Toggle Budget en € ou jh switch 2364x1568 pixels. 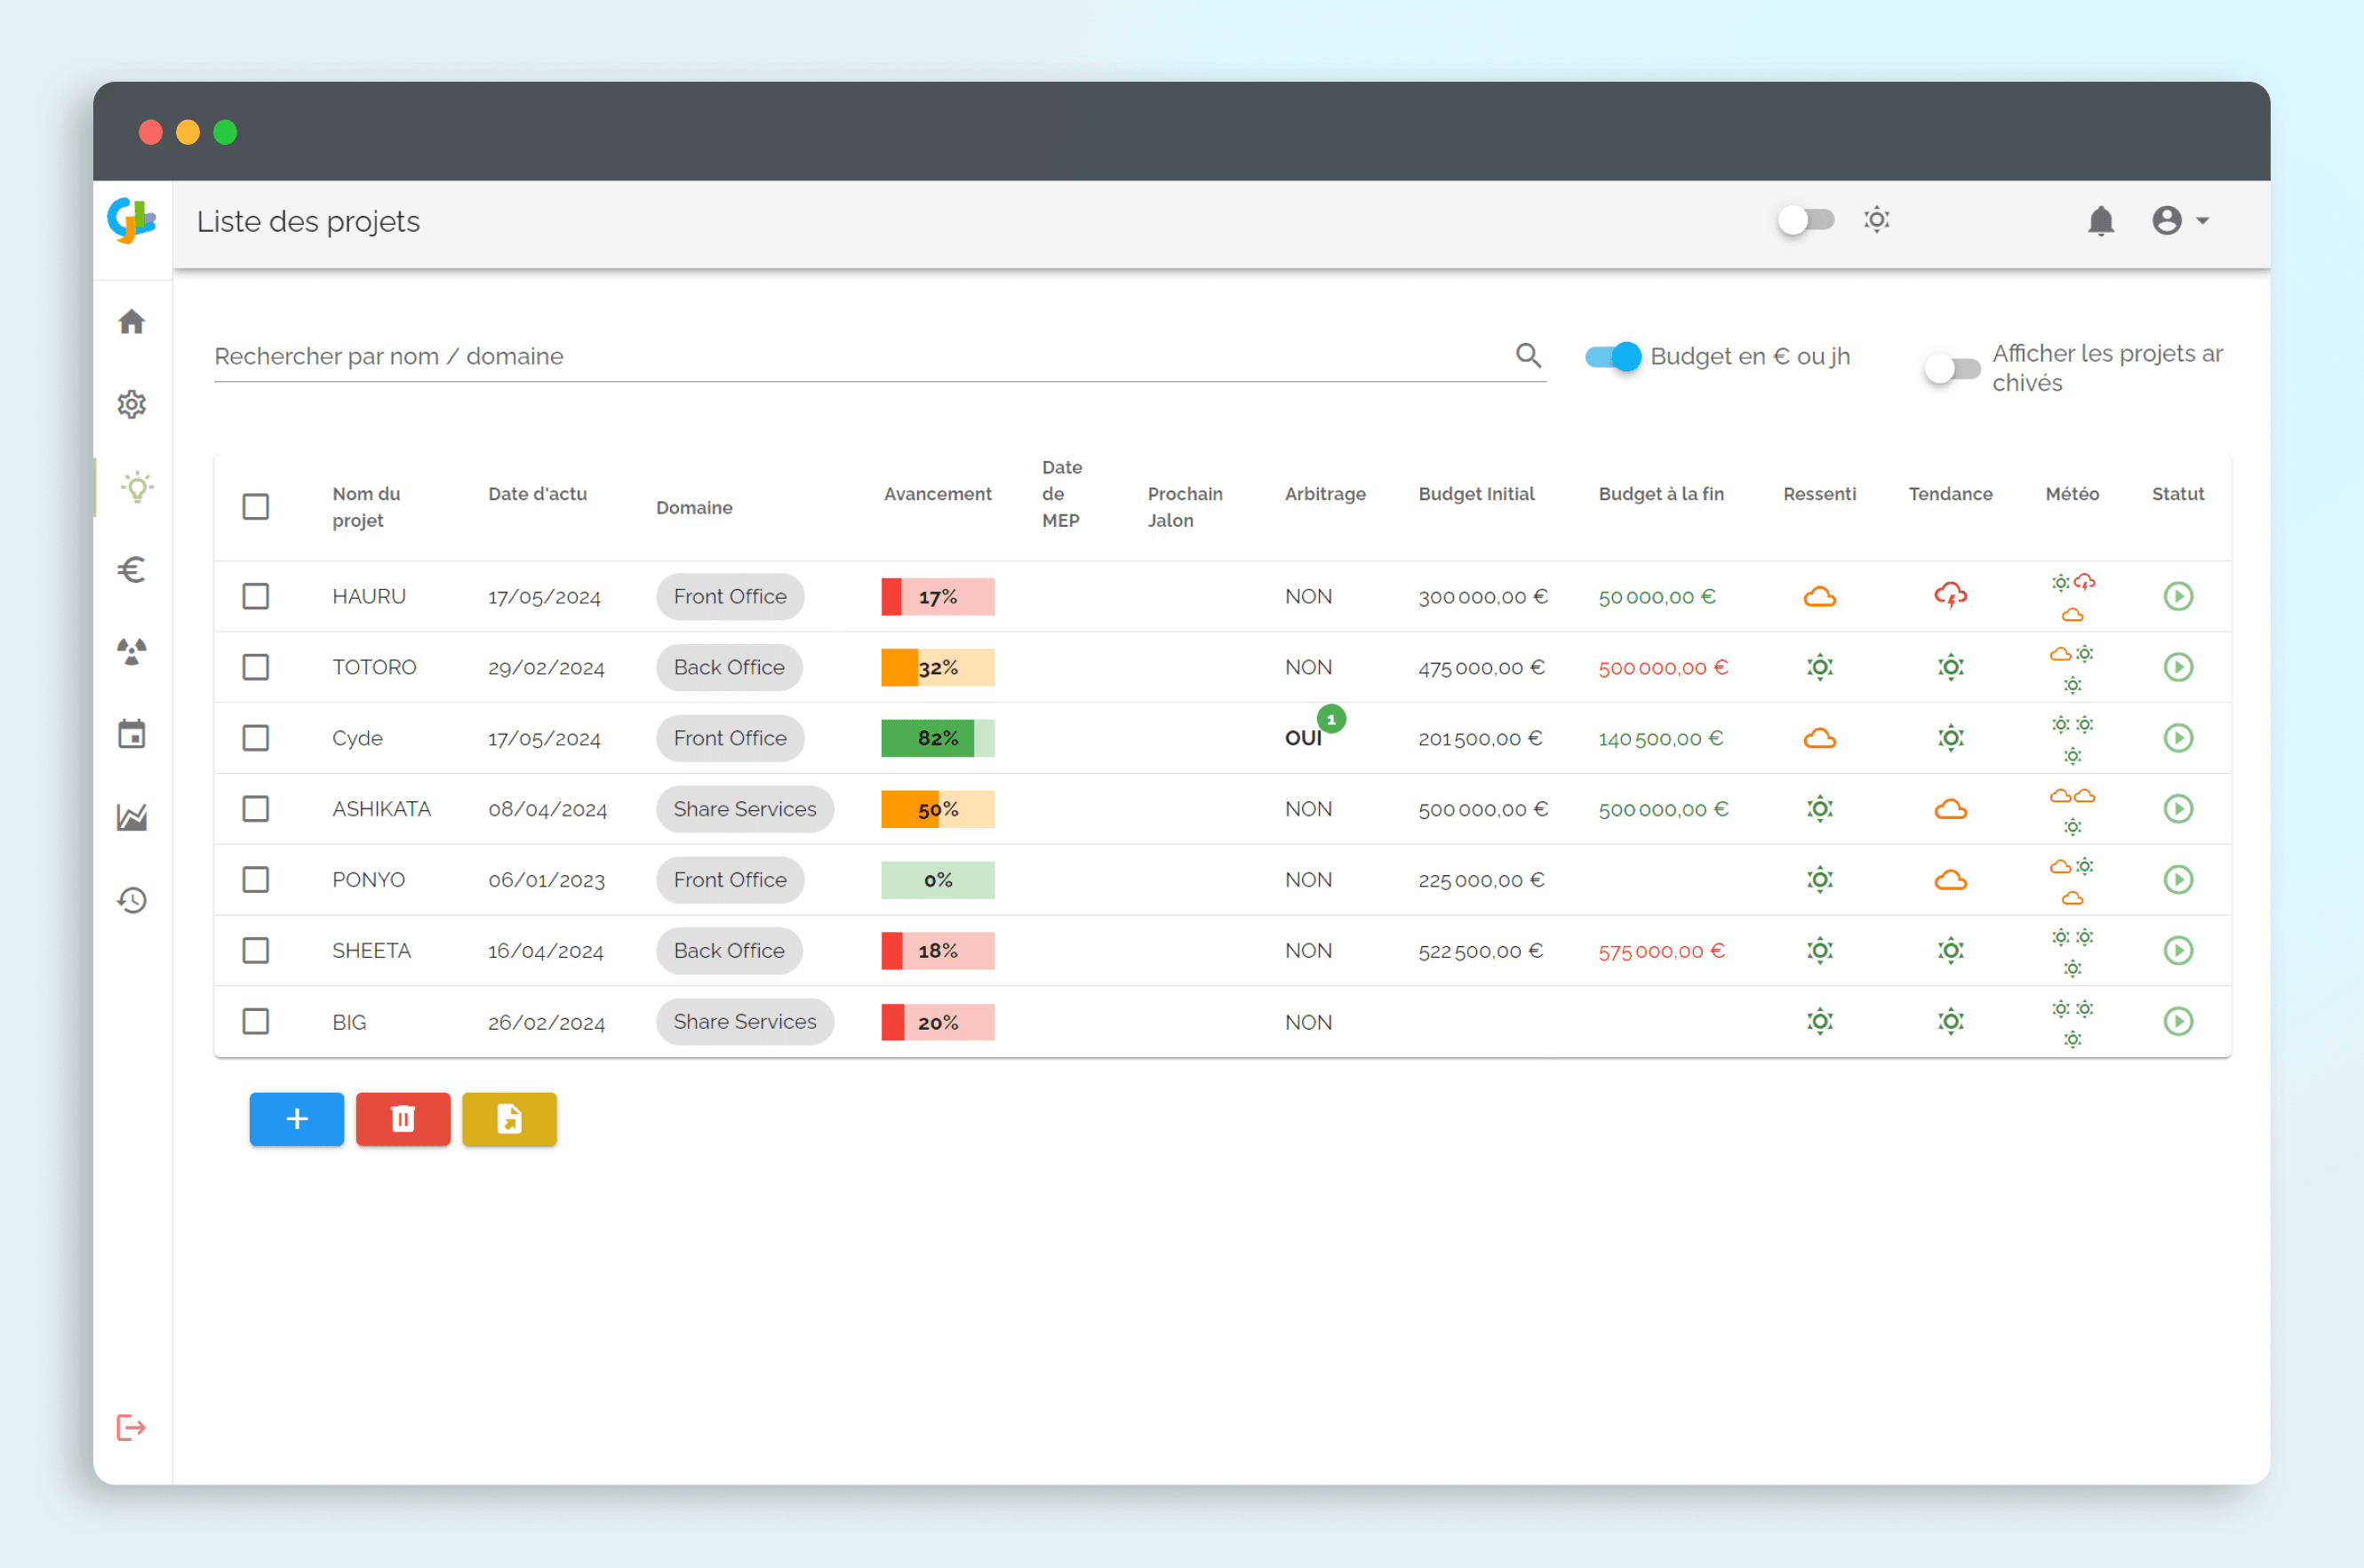pos(1614,356)
